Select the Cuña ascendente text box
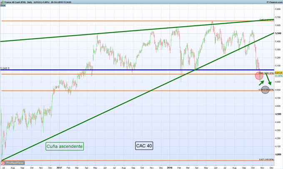The width and height of the screenshot is (283, 169). 65,146
